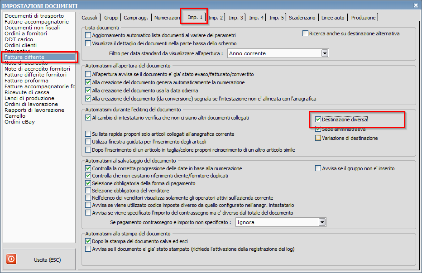This screenshot has height=273, width=422.
Task: Open the Imp. 5 tab
Action: [276, 18]
